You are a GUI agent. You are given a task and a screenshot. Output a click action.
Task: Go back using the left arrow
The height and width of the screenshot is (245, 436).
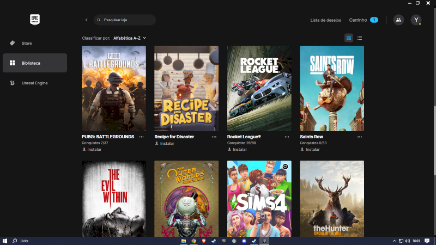click(86, 20)
